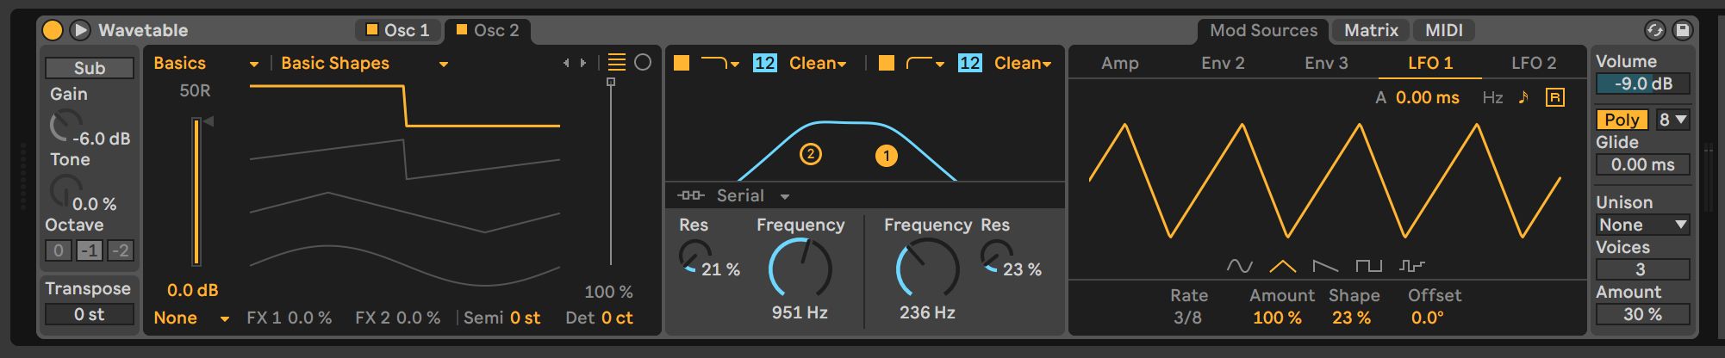This screenshot has width=1725, height=358.
Task: Click the FX 1 0.0 % value
Action: [308, 318]
